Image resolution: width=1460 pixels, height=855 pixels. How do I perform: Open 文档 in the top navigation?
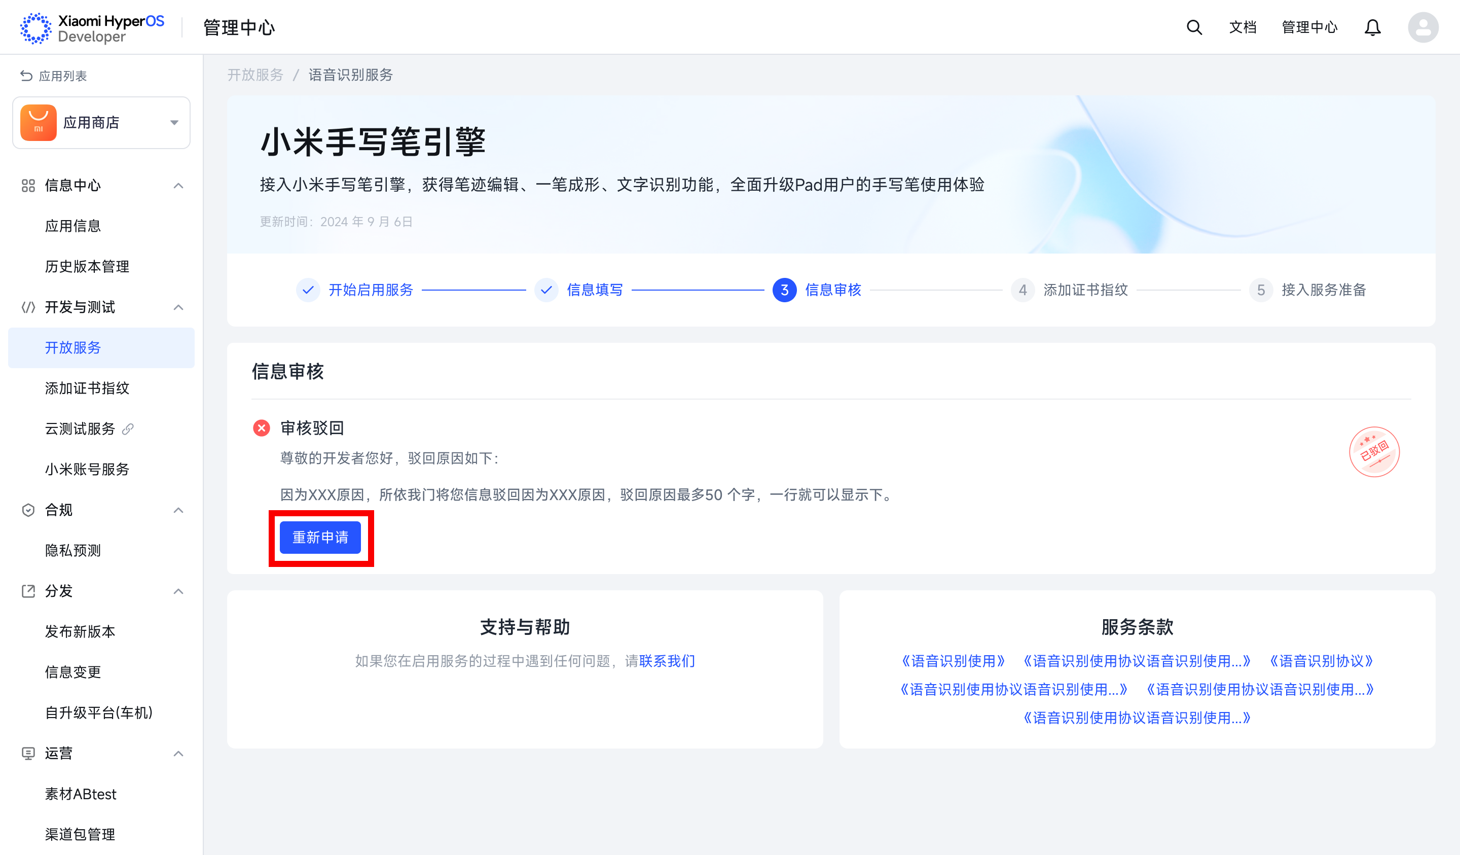1243,27
